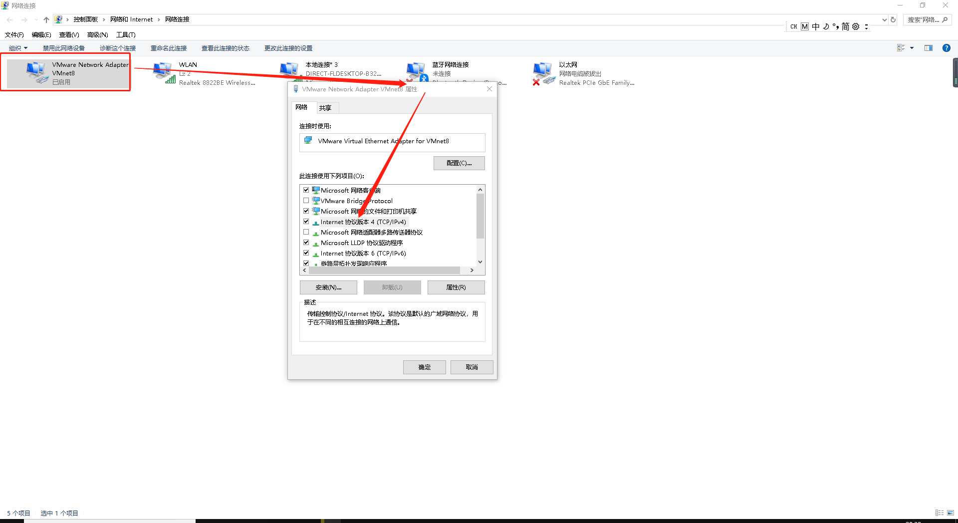Toggle Microsoft 网络的文件和打印机共享 checkbox

(306, 211)
